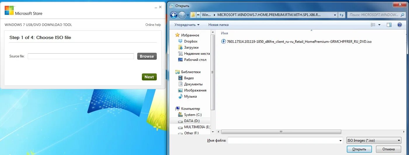
Task: Go forward in the Open dialog
Action: (182, 15)
